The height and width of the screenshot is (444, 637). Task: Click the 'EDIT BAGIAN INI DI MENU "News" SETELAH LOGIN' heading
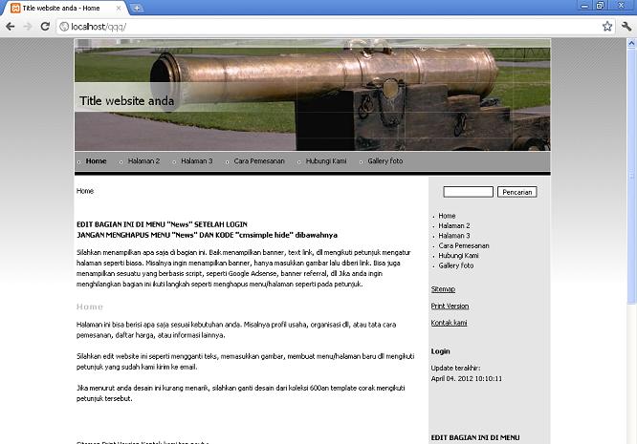coord(162,224)
